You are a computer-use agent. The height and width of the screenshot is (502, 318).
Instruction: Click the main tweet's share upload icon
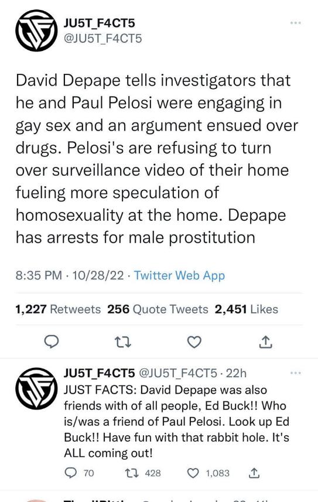(x=265, y=342)
